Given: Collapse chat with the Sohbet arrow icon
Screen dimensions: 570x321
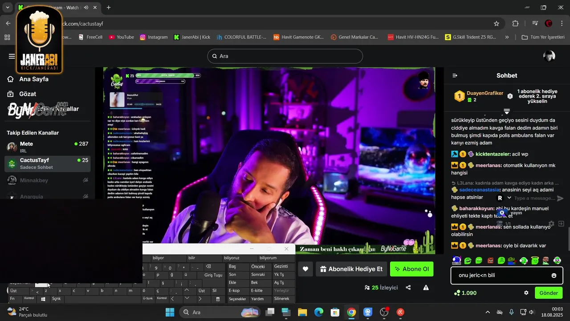Looking at the screenshot, I should pyautogui.click(x=455, y=75).
